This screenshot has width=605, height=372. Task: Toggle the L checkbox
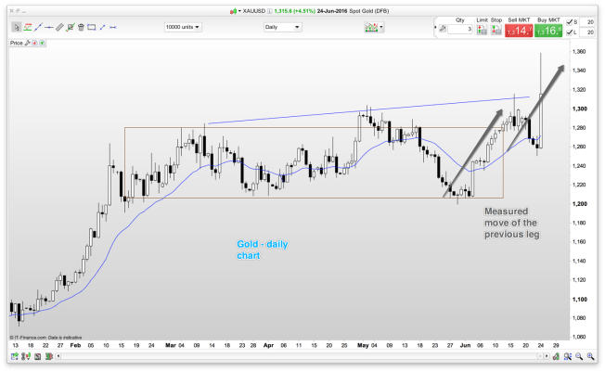(570, 32)
